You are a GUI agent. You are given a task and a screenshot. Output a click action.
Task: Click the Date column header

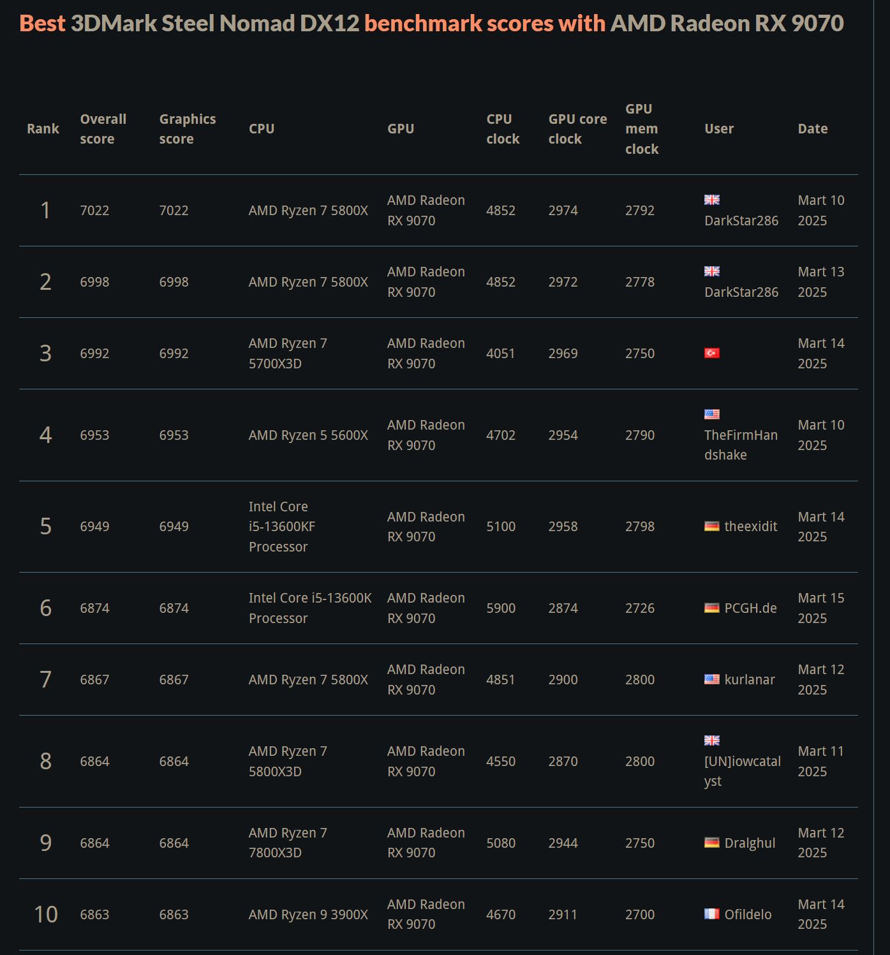pyautogui.click(x=813, y=129)
